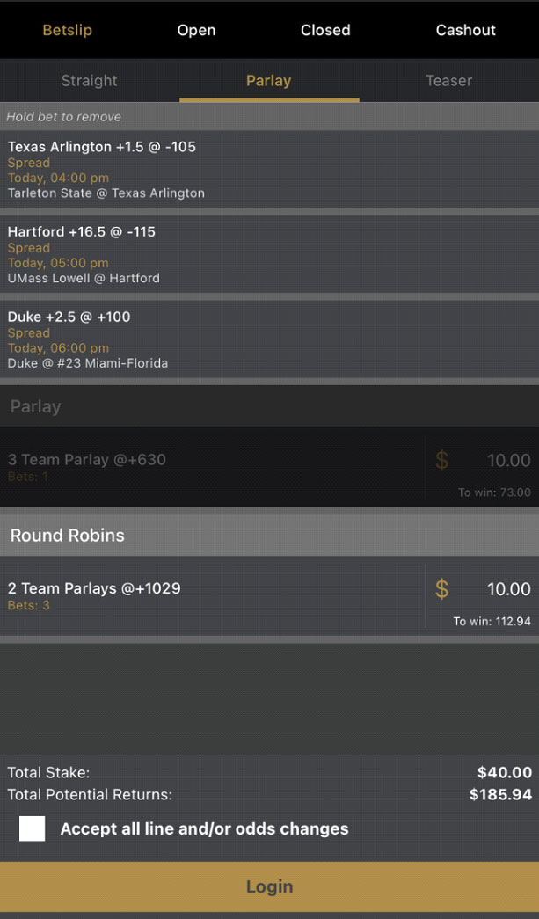Open the Open bets tab

(196, 30)
